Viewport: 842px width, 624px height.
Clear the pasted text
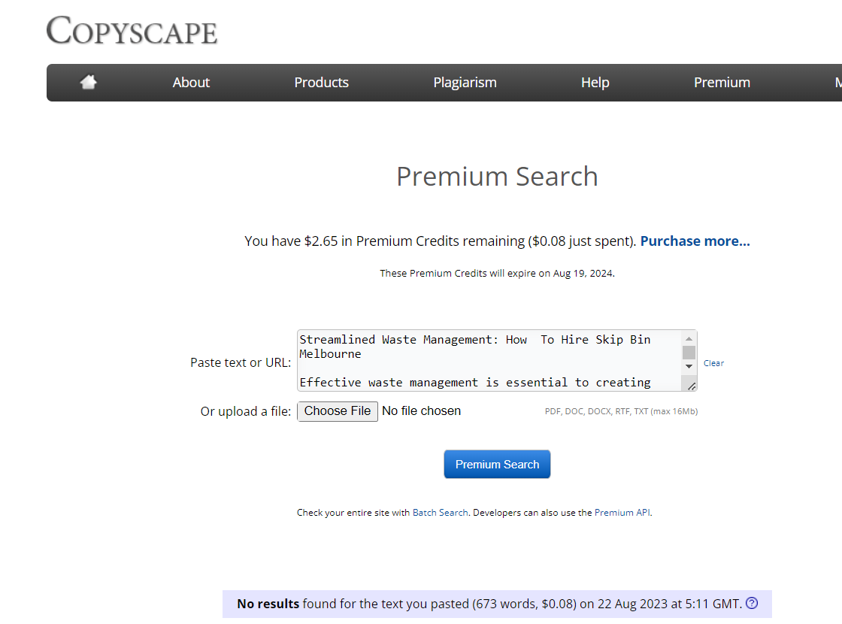(x=713, y=363)
